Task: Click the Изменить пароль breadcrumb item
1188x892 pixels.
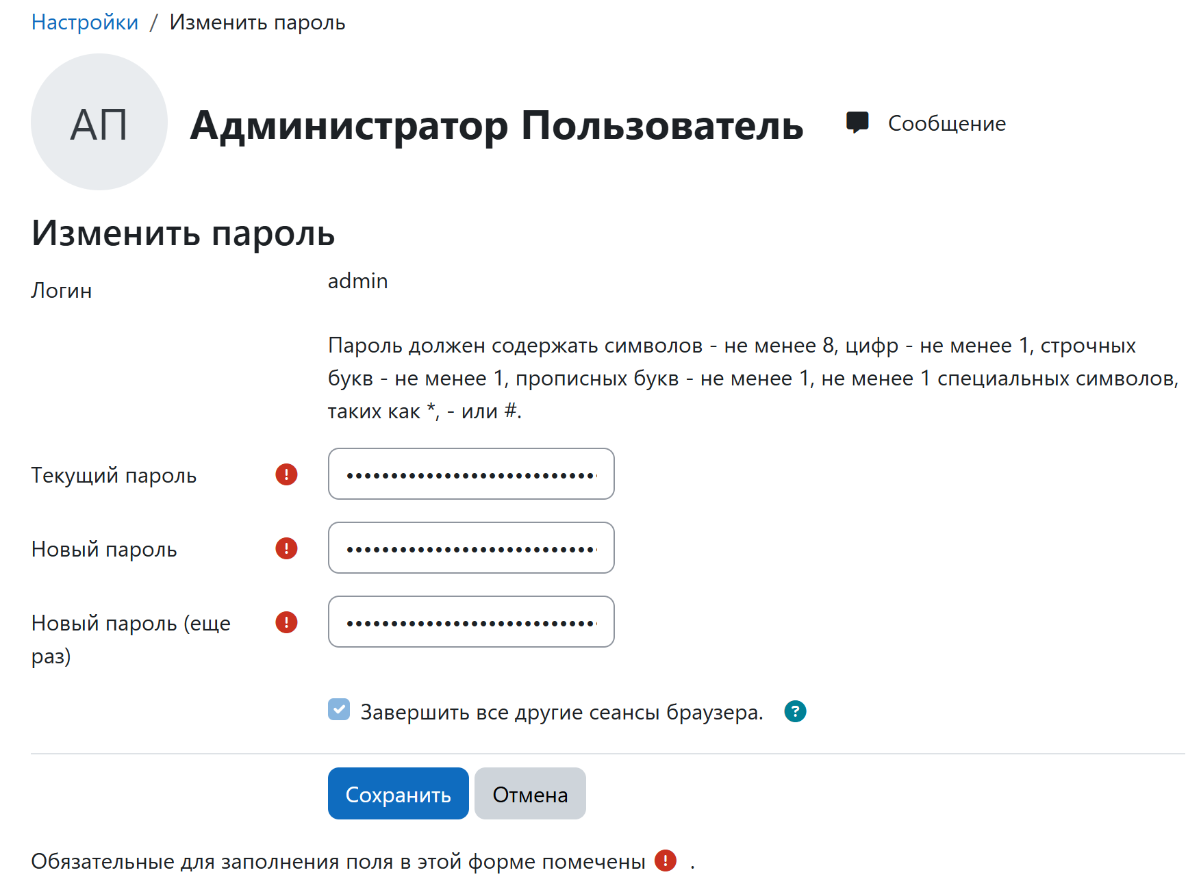Action: [x=257, y=22]
